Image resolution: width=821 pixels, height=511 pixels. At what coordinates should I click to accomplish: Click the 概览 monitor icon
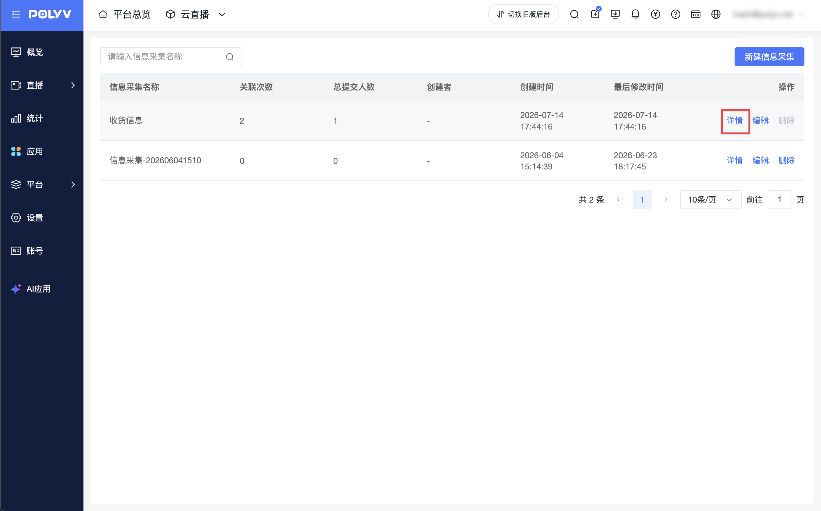coord(16,52)
